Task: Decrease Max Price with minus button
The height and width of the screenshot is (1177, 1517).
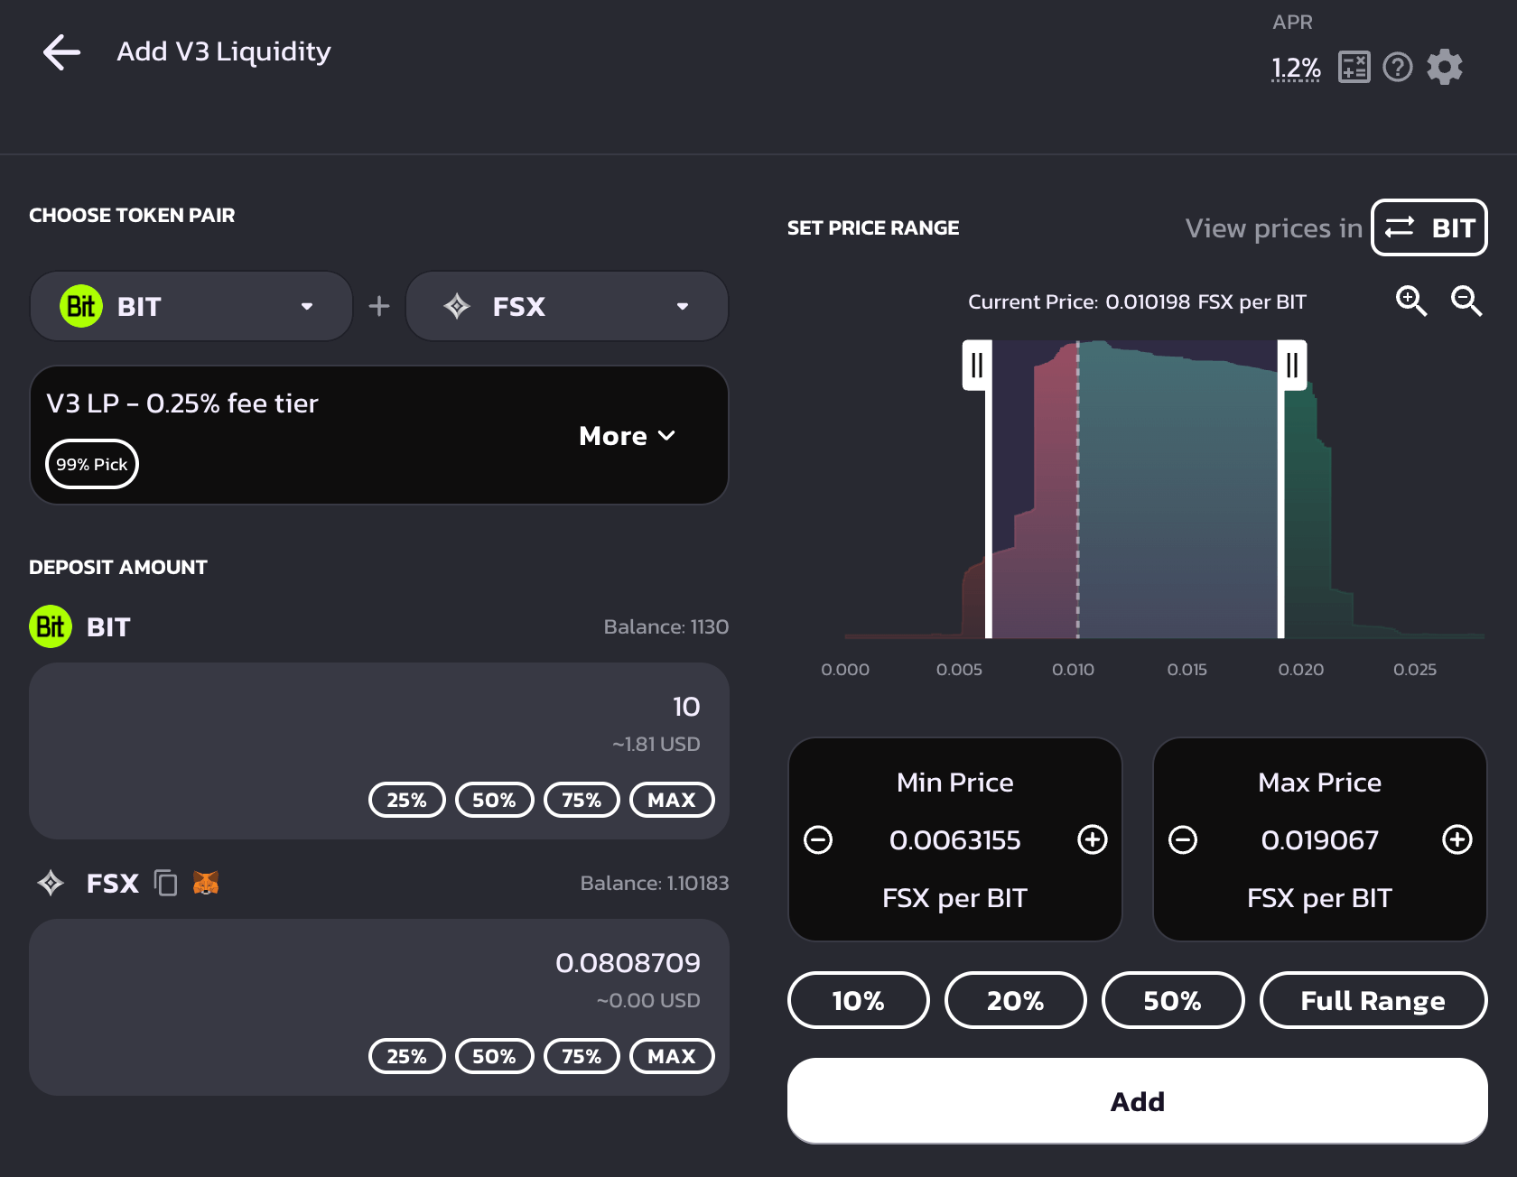Action: tap(1183, 839)
